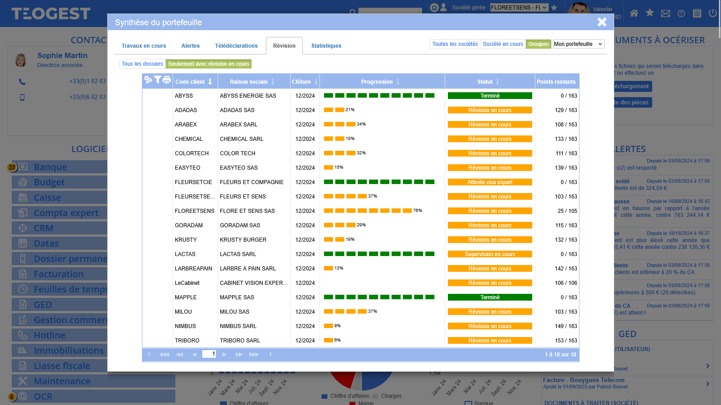721x405 pixels.
Task: Select 'Société en cours' scope
Action: [x=503, y=44]
